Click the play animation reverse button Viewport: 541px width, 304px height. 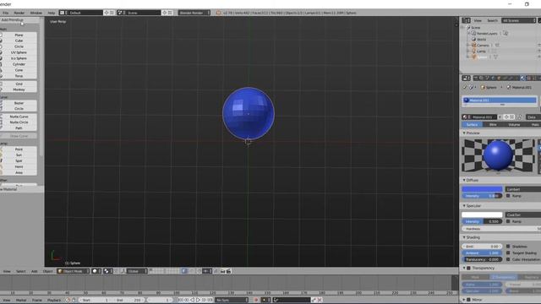(x=193, y=301)
